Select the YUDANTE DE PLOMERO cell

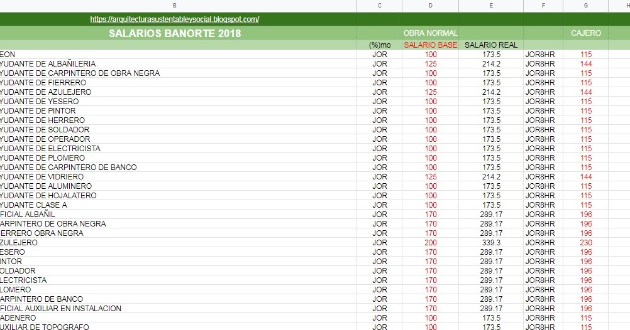point(178,158)
